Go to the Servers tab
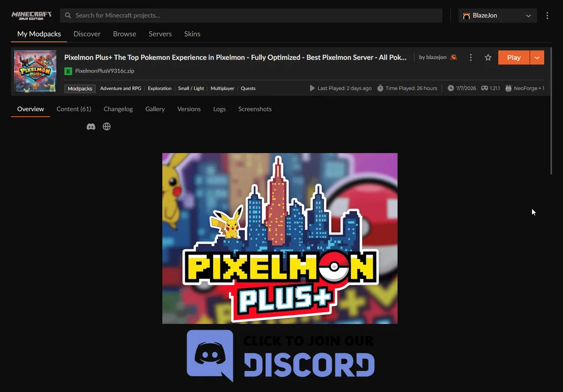The width and height of the screenshot is (563, 392). (160, 34)
